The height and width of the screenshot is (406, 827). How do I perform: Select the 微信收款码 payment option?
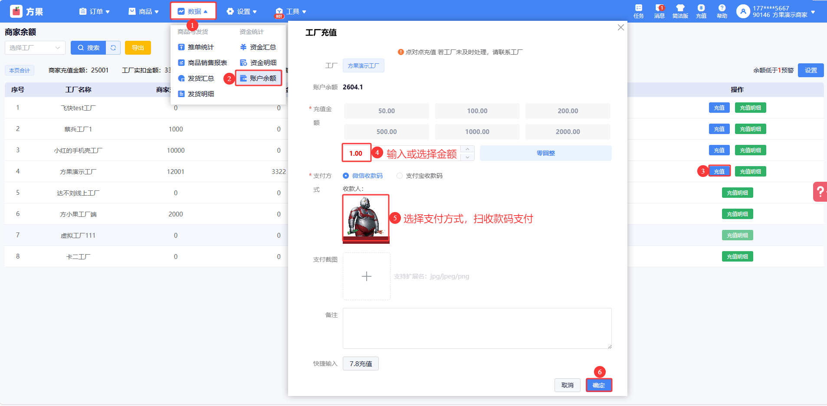363,176
